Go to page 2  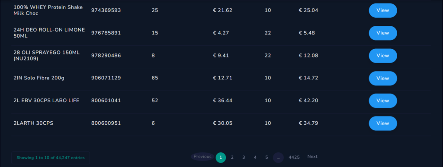click(232, 158)
